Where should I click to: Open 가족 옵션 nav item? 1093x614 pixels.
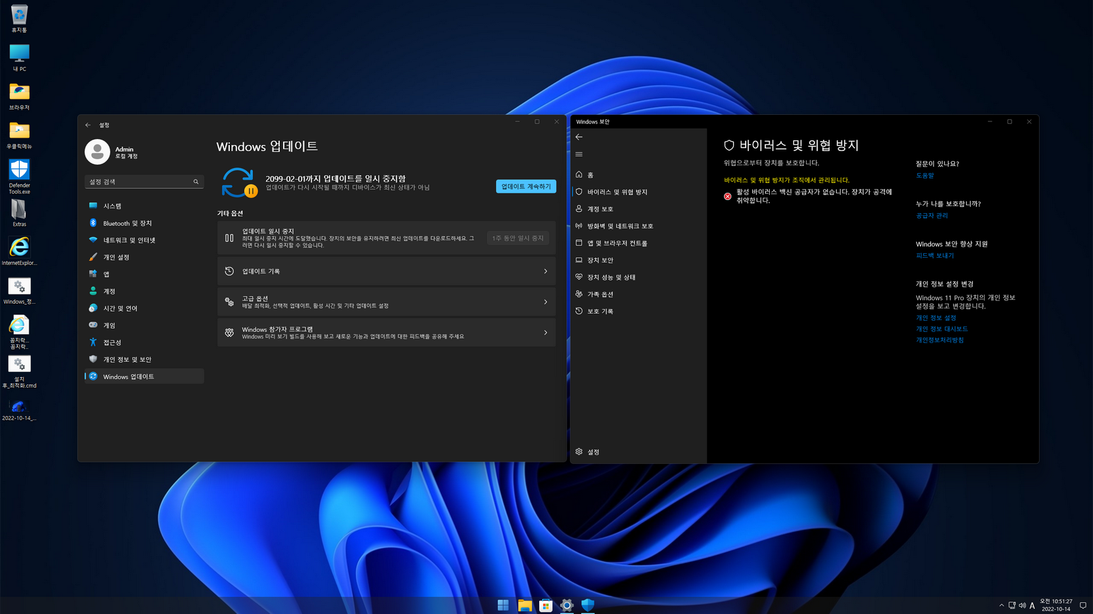pyautogui.click(x=638, y=294)
